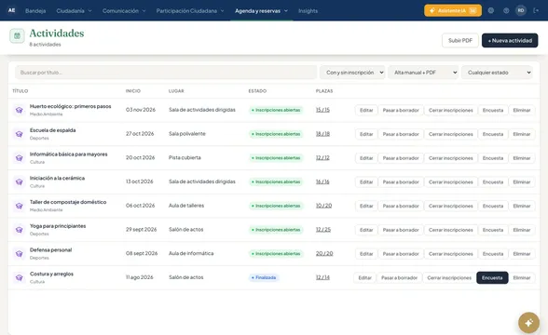Open Encuesta for Escuela de espalda
This screenshot has height=335, width=548.
click(493, 134)
